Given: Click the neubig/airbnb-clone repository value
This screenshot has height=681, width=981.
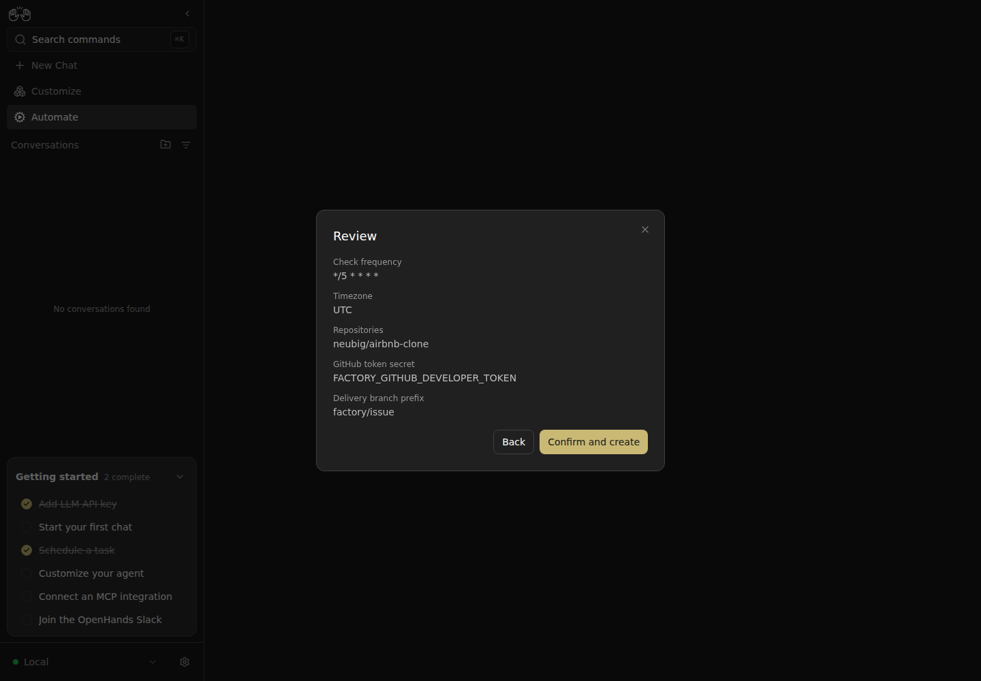Looking at the screenshot, I should (381, 344).
